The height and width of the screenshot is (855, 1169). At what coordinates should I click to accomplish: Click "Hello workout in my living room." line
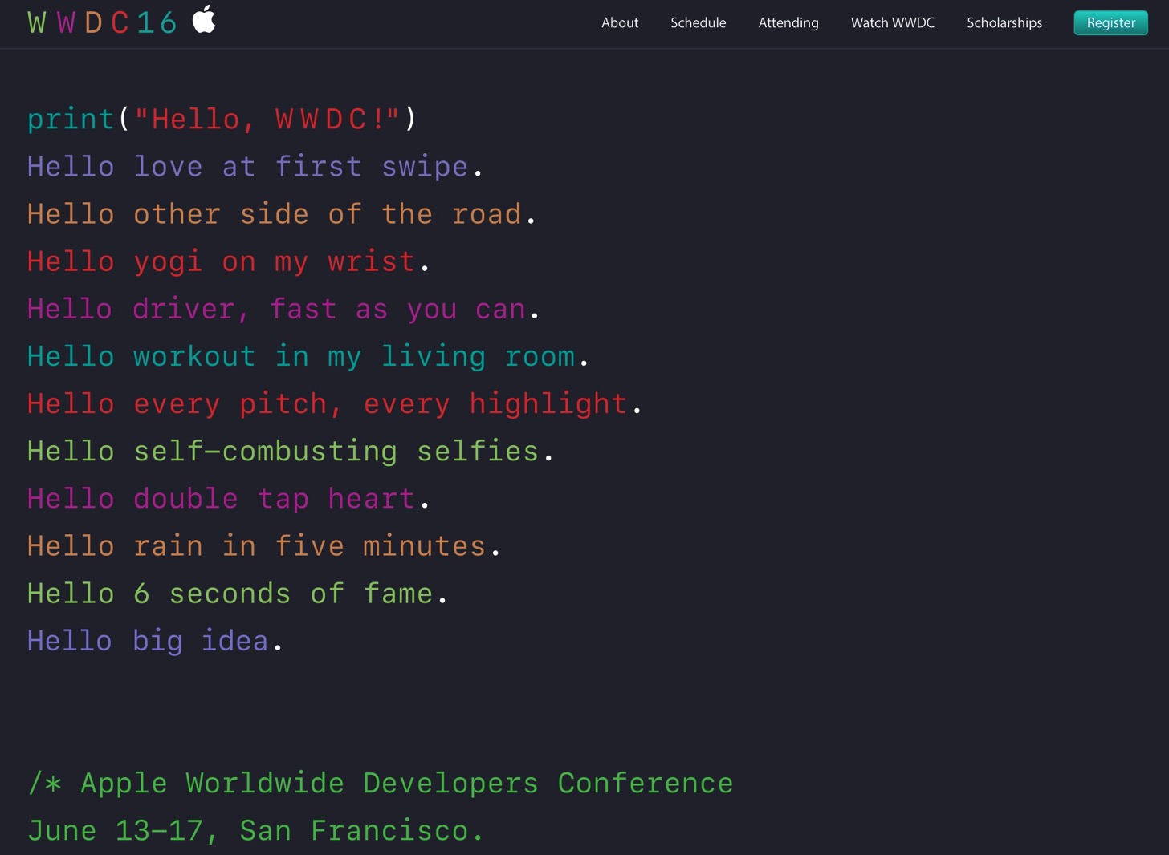tap(308, 356)
